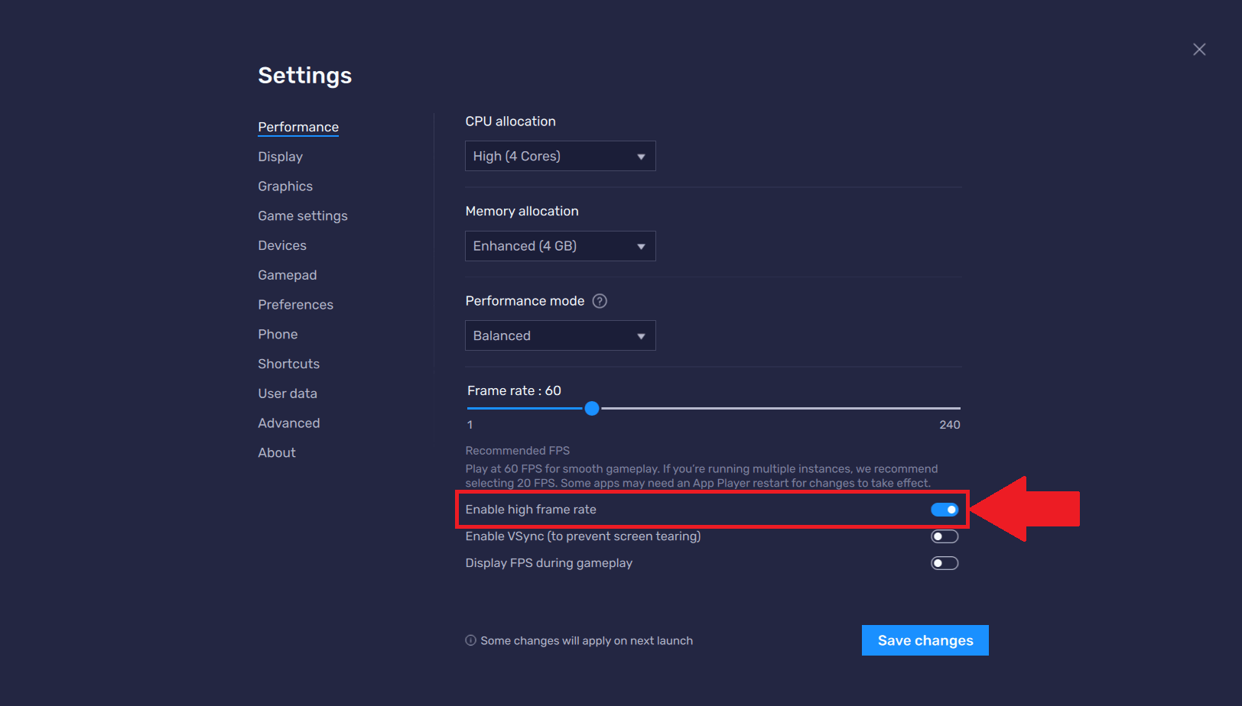
Task: Open the CPU allocation dropdown
Action: click(560, 156)
